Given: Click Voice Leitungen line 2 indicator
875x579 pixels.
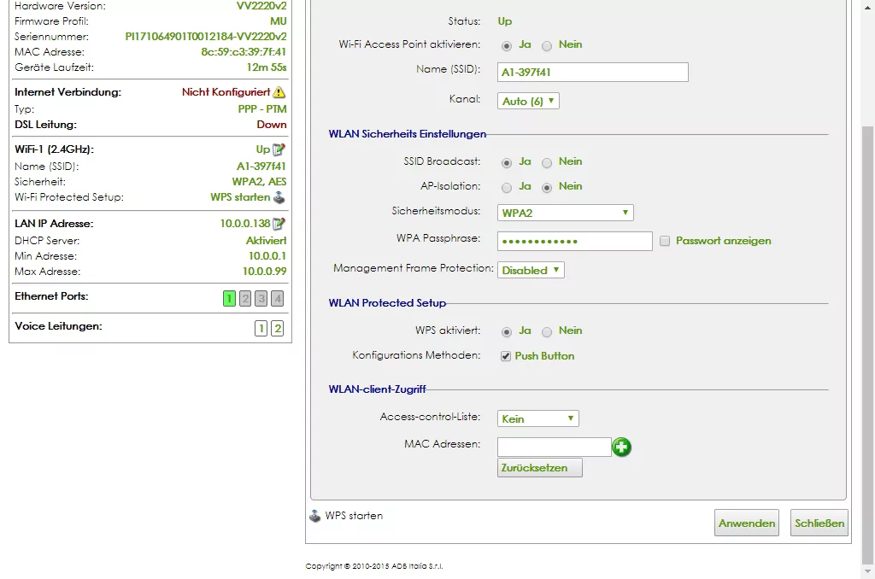Looking at the screenshot, I should (277, 328).
